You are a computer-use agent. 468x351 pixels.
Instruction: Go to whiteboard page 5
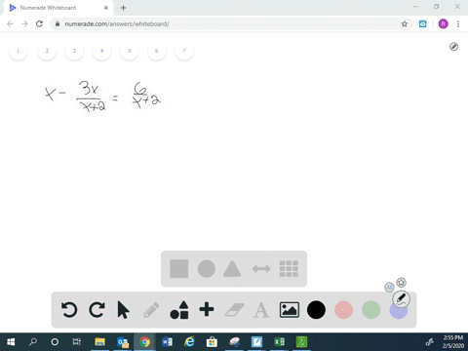pyautogui.click(x=130, y=51)
